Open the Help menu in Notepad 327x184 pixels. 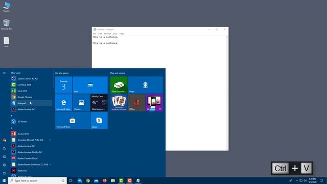coord(122,34)
